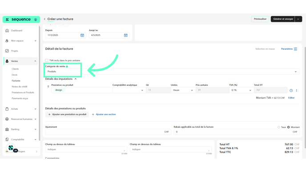The image size is (306, 172).
Task: Toggle TVA inclu dans le prix unitaire
Action: pos(47,60)
